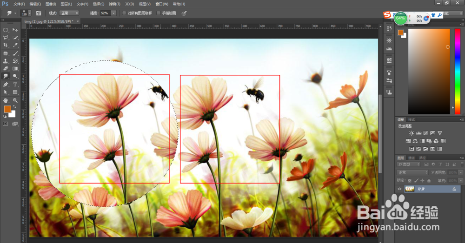Viewport: 465px width, 243px height.
Task: Hide the 背景 layer visibility eye
Action: (x=399, y=189)
